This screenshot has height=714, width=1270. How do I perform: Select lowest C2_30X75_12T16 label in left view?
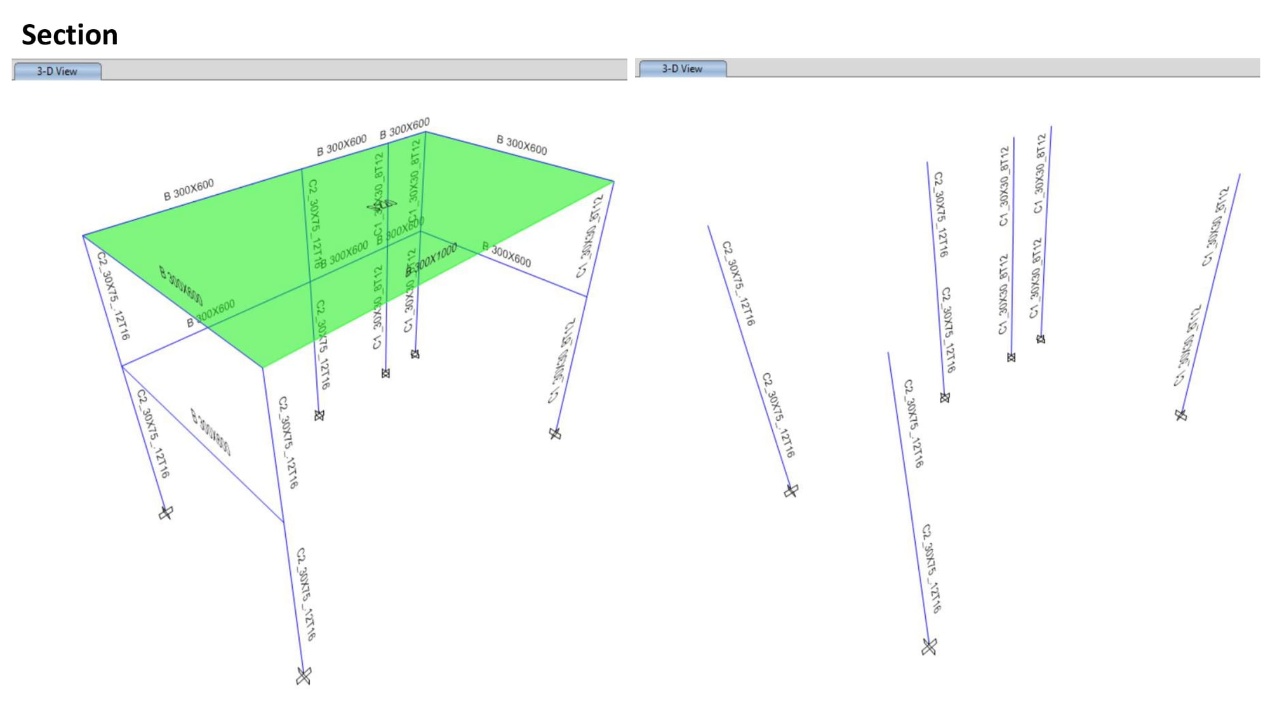click(x=306, y=594)
